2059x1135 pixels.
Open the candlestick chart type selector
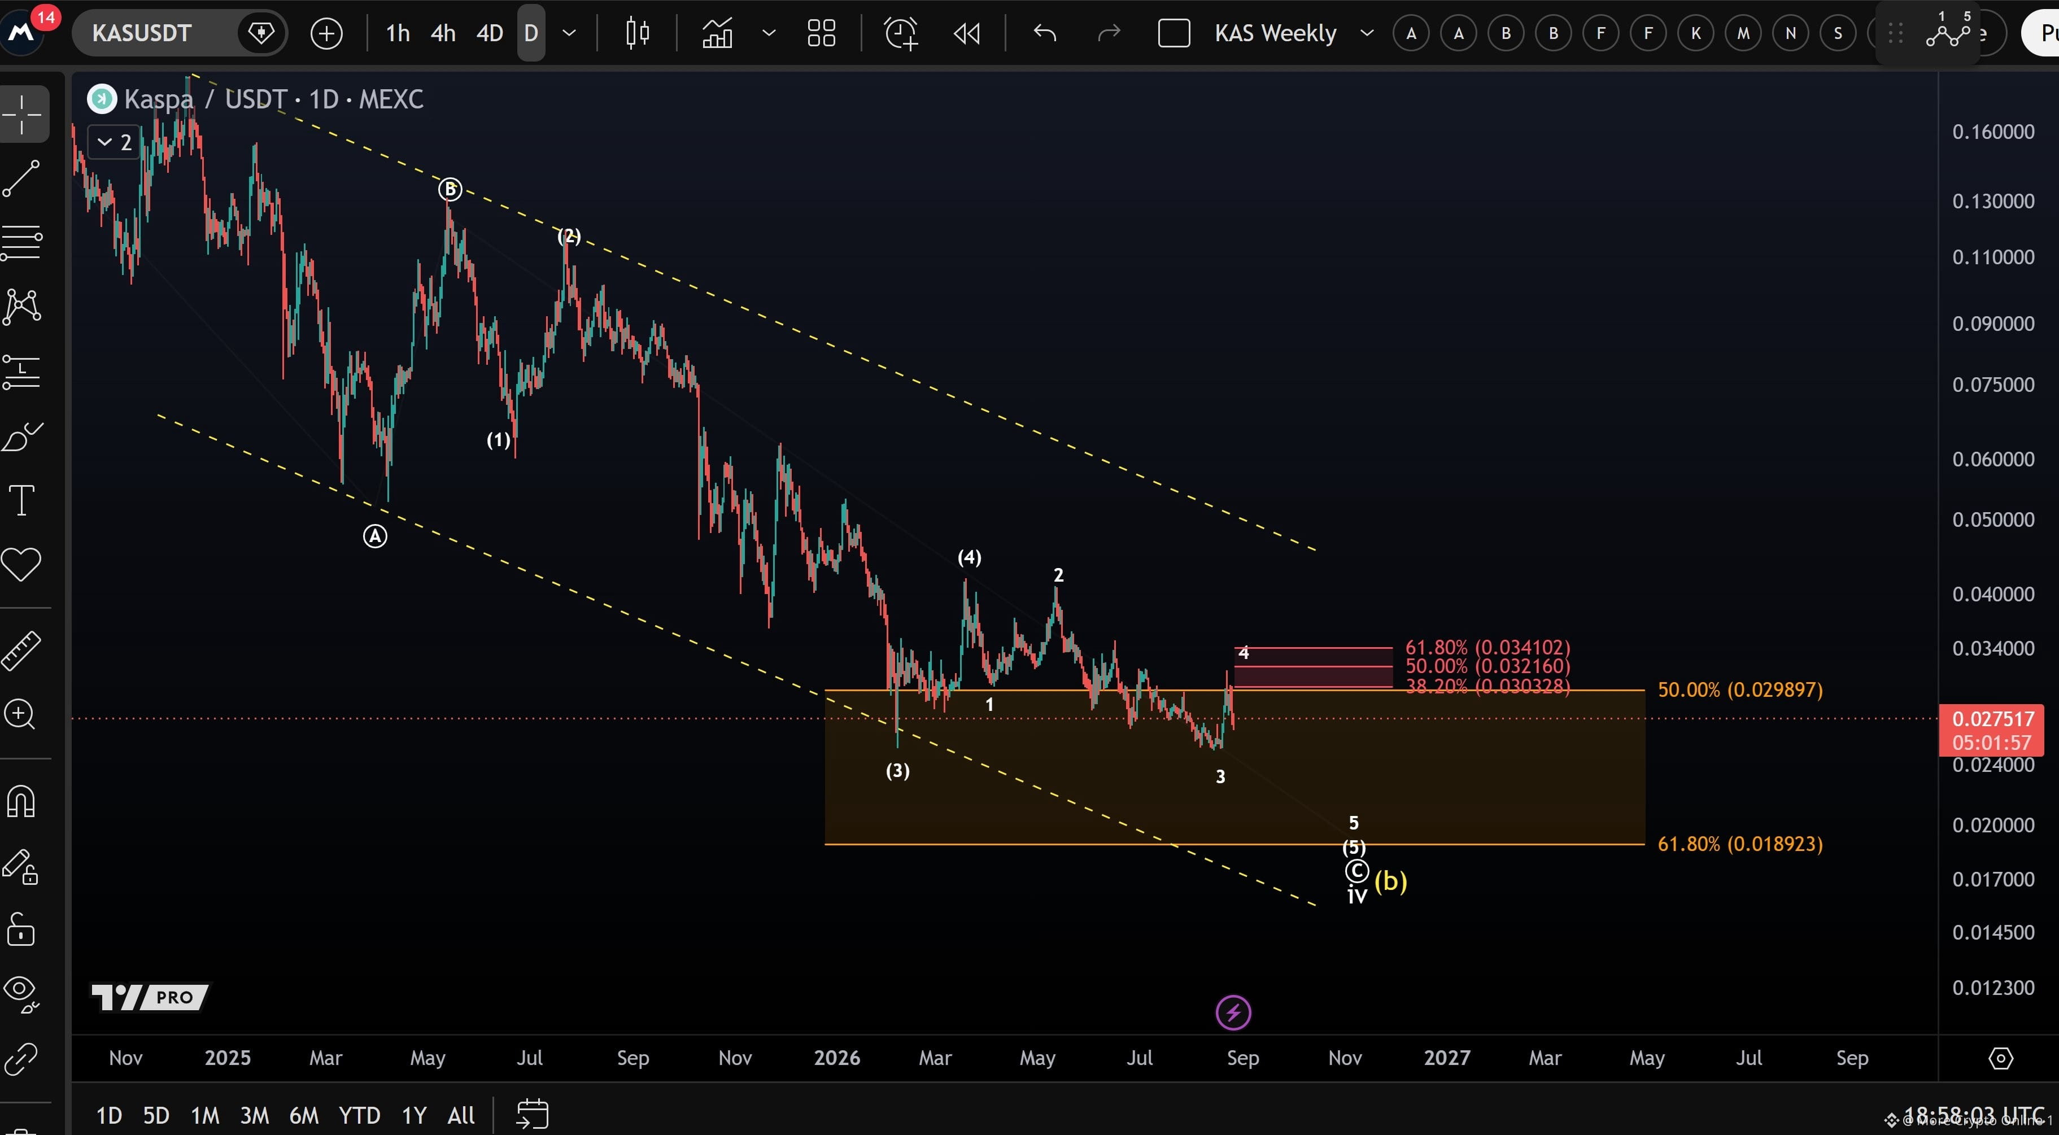pos(637,33)
